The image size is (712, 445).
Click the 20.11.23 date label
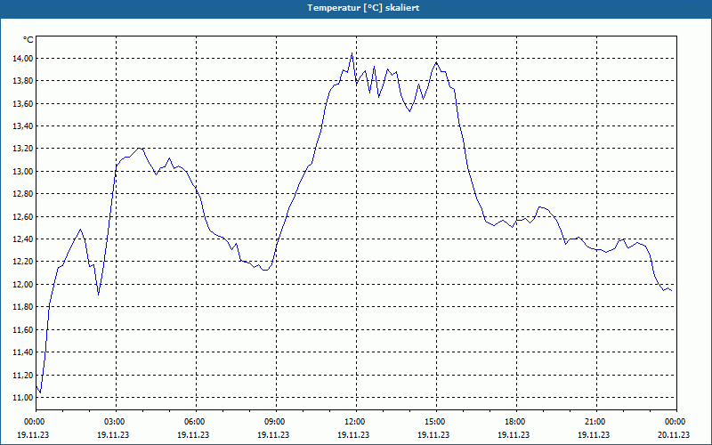coord(674,434)
